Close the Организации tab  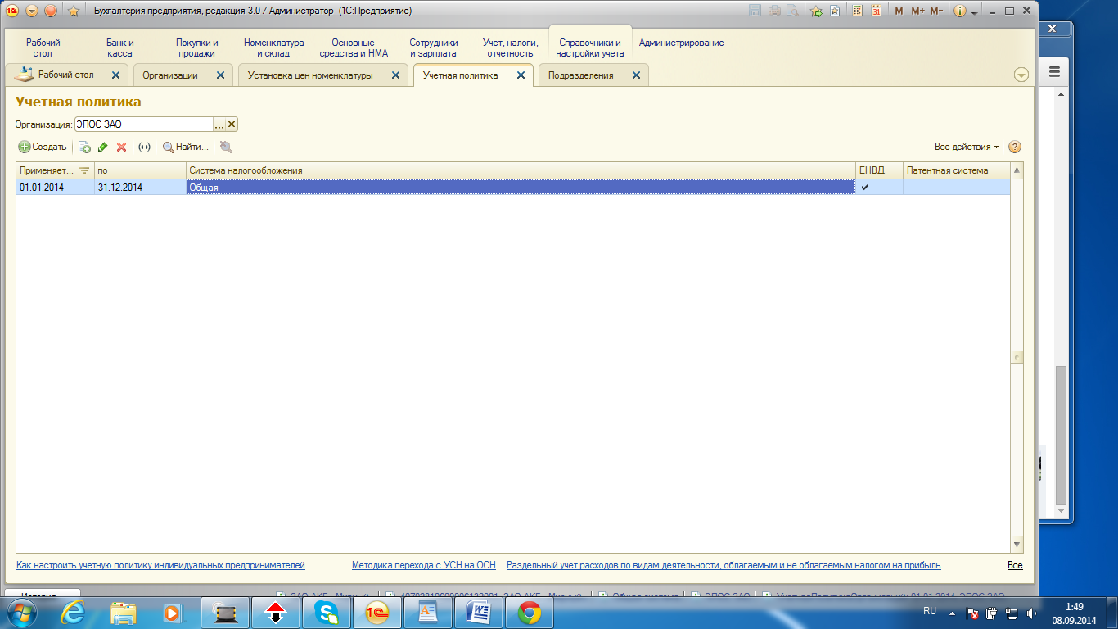(220, 75)
